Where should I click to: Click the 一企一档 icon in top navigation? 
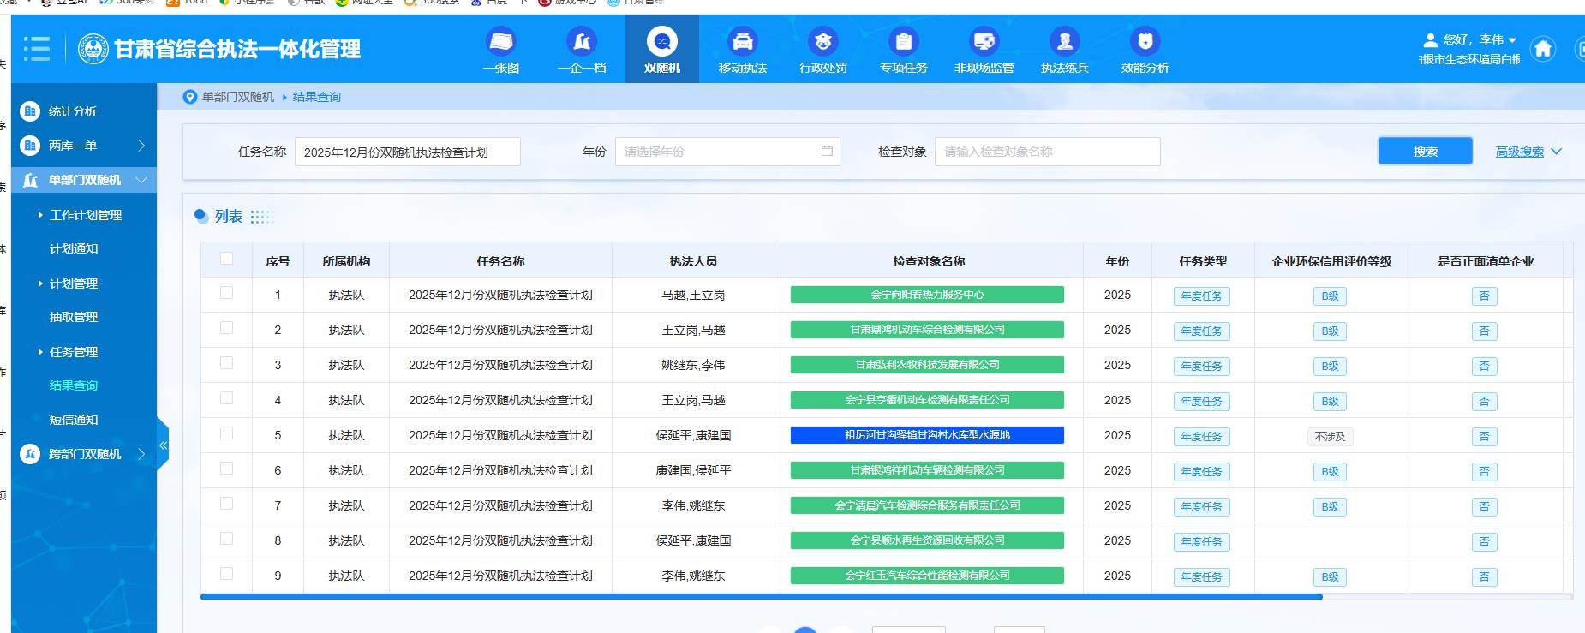tap(582, 42)
